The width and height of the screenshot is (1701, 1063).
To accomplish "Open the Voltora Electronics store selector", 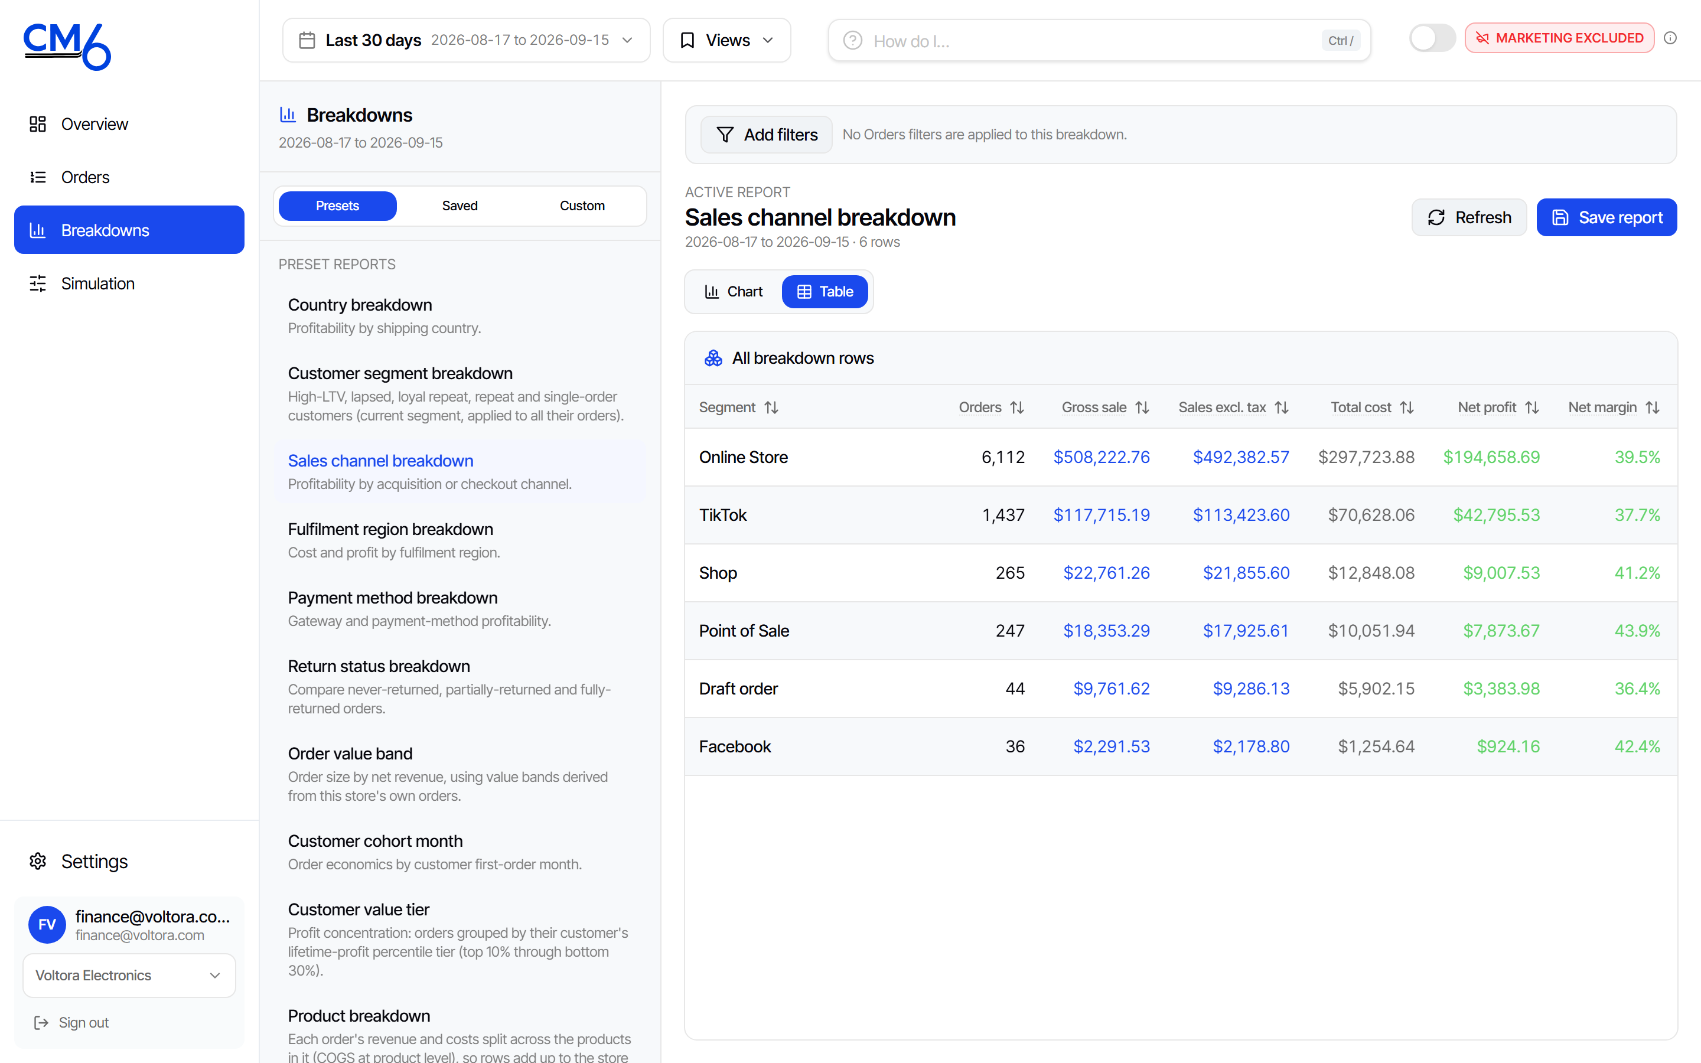I will coord(129,975).
